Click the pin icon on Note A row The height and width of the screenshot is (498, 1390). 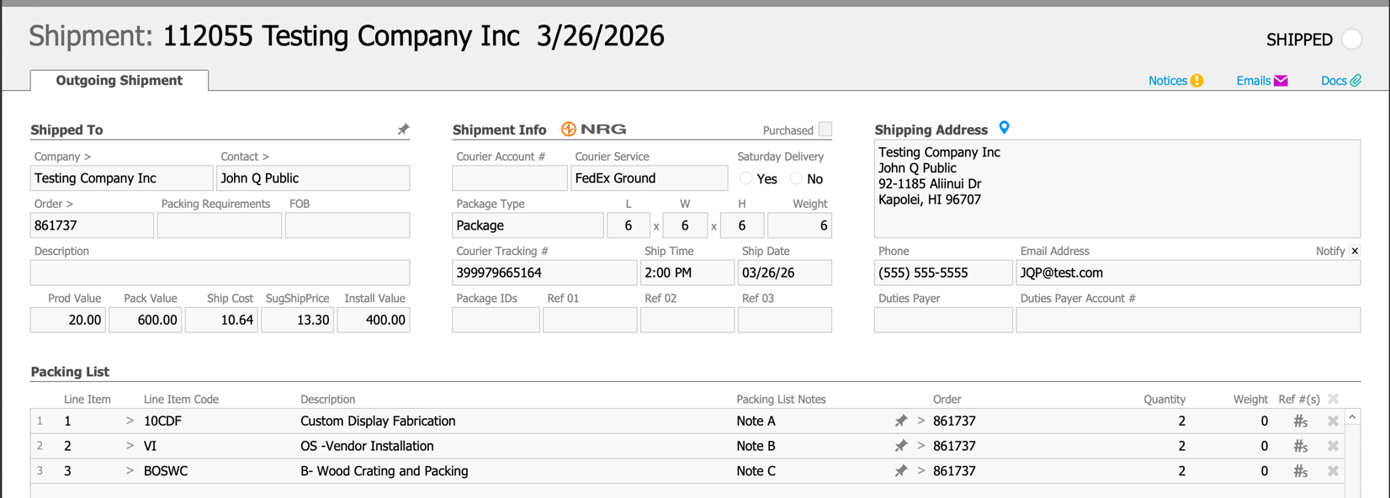(901, 421)
